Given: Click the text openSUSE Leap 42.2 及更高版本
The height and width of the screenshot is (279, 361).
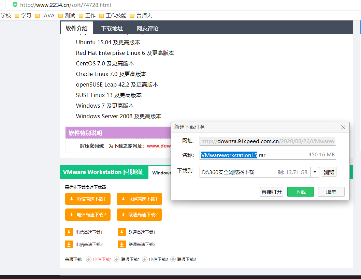Looking at the screenshot, I should 117,84.
